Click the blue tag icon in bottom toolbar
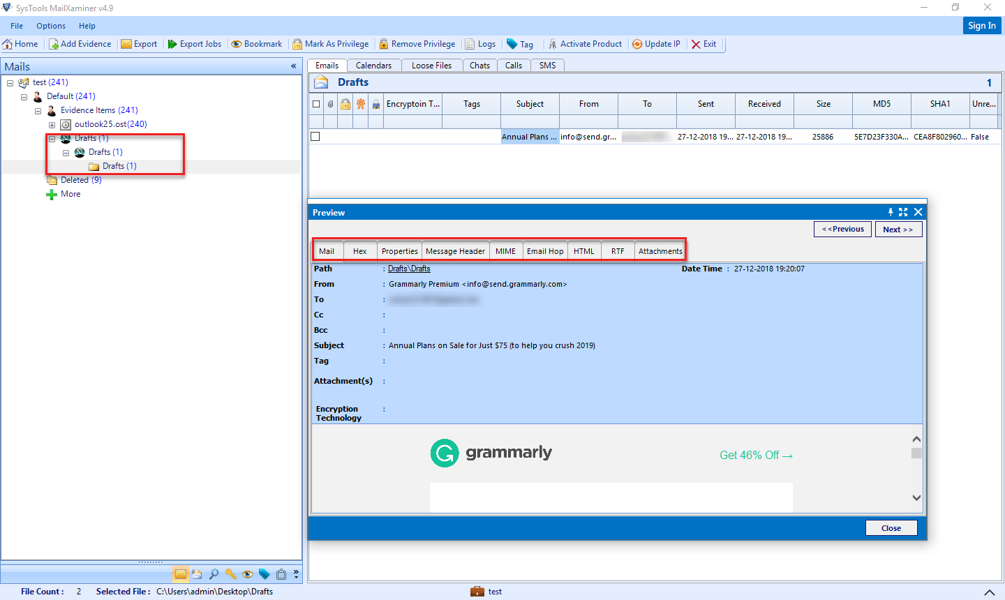 point(265,573)
